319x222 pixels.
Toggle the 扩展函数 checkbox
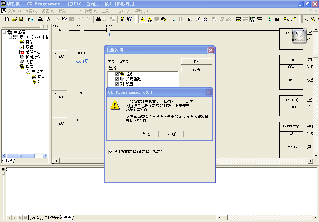click(117, 79)
